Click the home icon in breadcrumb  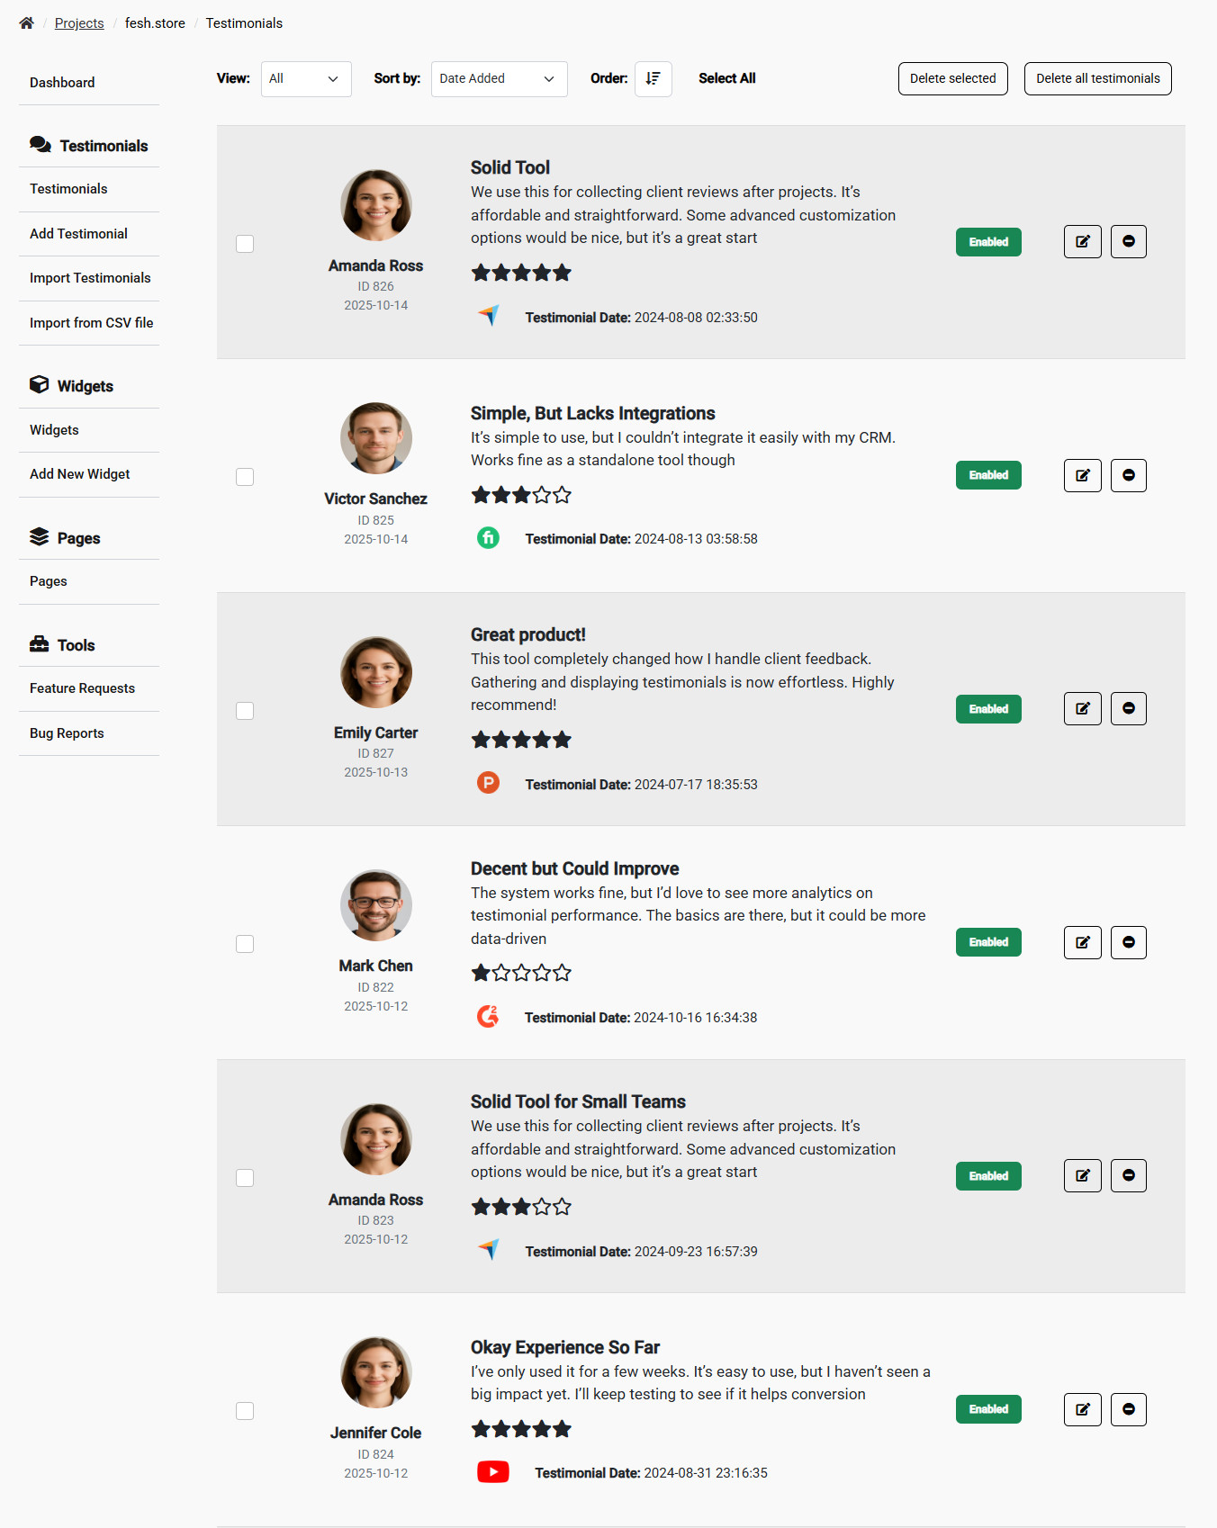tap(26, 23)
